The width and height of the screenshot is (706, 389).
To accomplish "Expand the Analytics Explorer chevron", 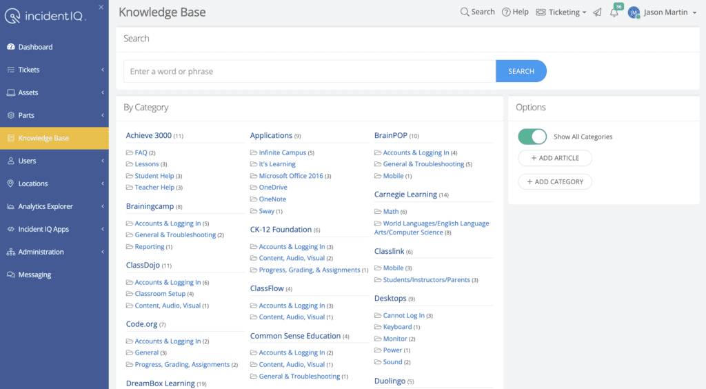I will 103,207.
